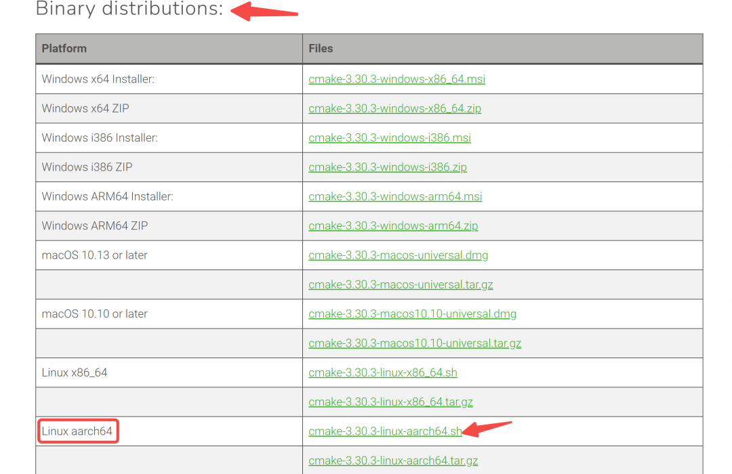Open cmake-3.30.3-windows-i386.zip link
Screen dimensions: 732x474
pos(388,167)
